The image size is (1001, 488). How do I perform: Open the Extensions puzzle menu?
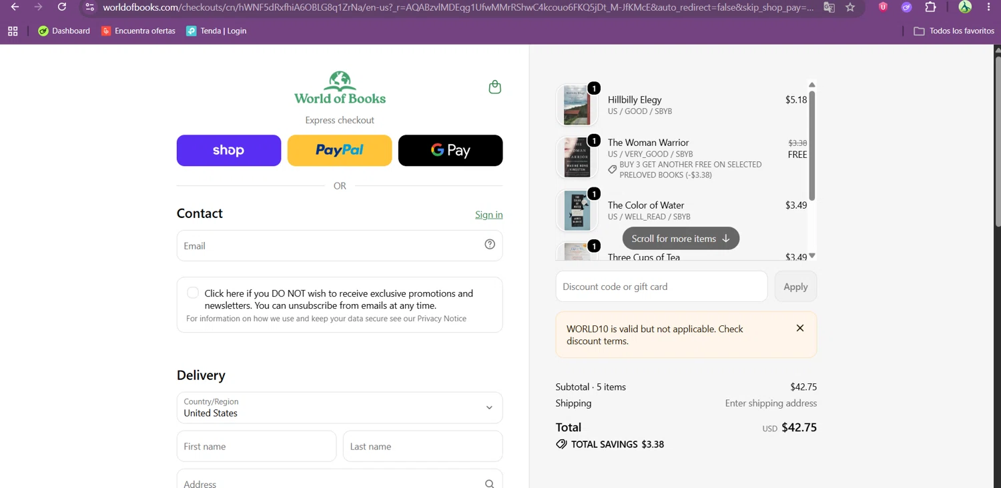[930, 7]
